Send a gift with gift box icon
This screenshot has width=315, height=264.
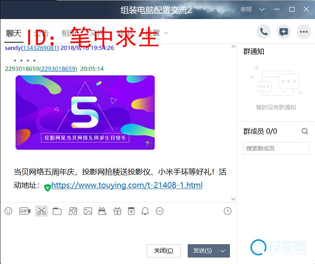(117, 211)
